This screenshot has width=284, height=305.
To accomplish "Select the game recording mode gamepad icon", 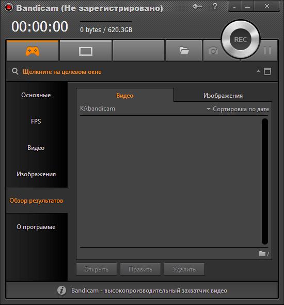I will coord(33,51).
